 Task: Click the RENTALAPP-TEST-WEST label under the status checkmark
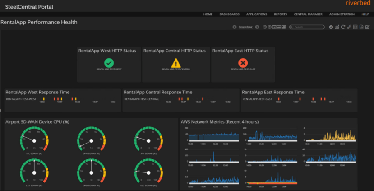pos(109,70)
